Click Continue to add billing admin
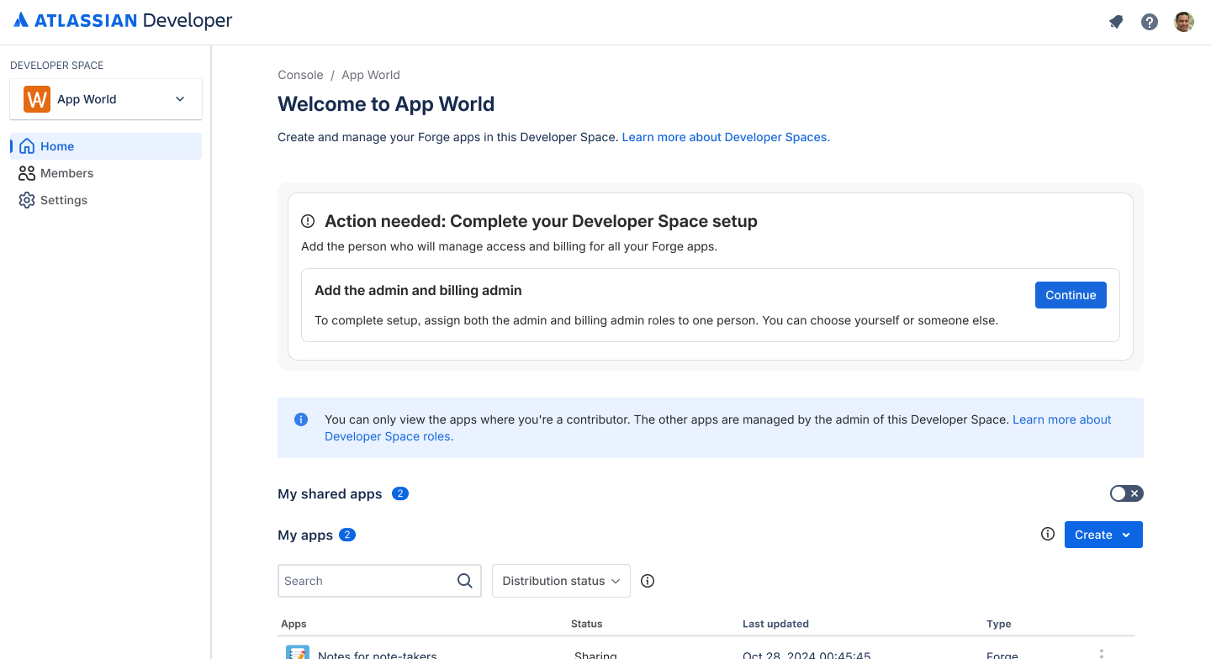The height and width of the screenshot is (659, 1211). (1071, 295)
